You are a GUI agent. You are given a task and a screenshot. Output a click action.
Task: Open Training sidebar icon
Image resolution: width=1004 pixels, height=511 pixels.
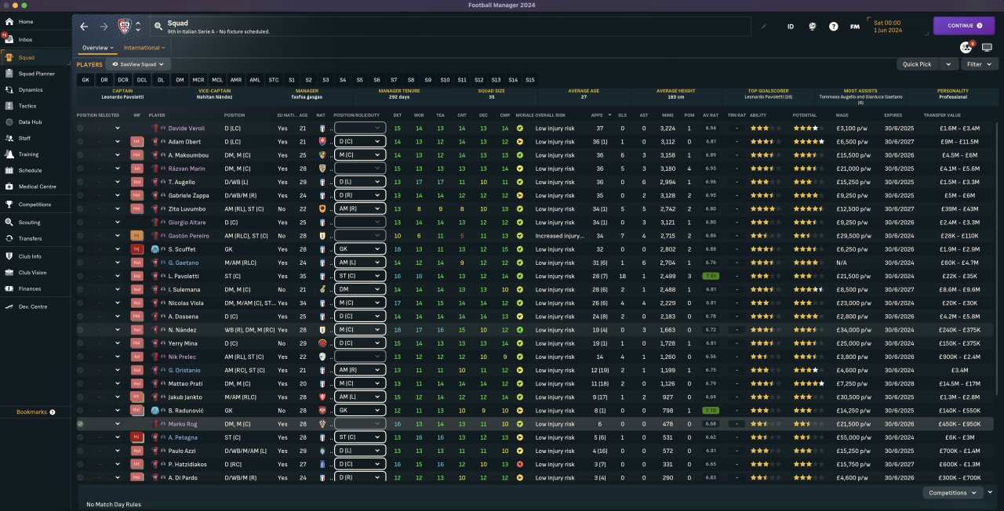pos(9,154)
